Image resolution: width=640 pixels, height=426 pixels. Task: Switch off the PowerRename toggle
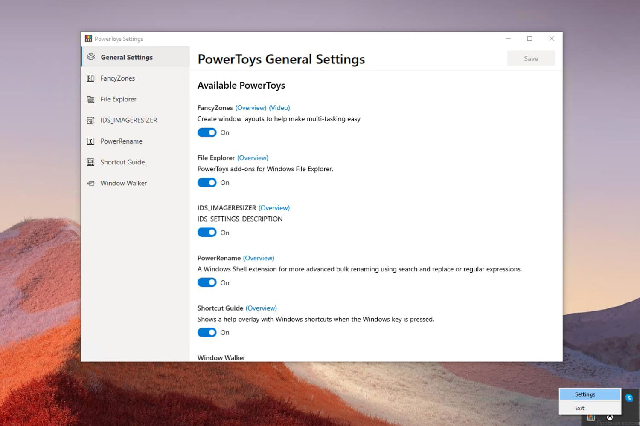[207, 282]
